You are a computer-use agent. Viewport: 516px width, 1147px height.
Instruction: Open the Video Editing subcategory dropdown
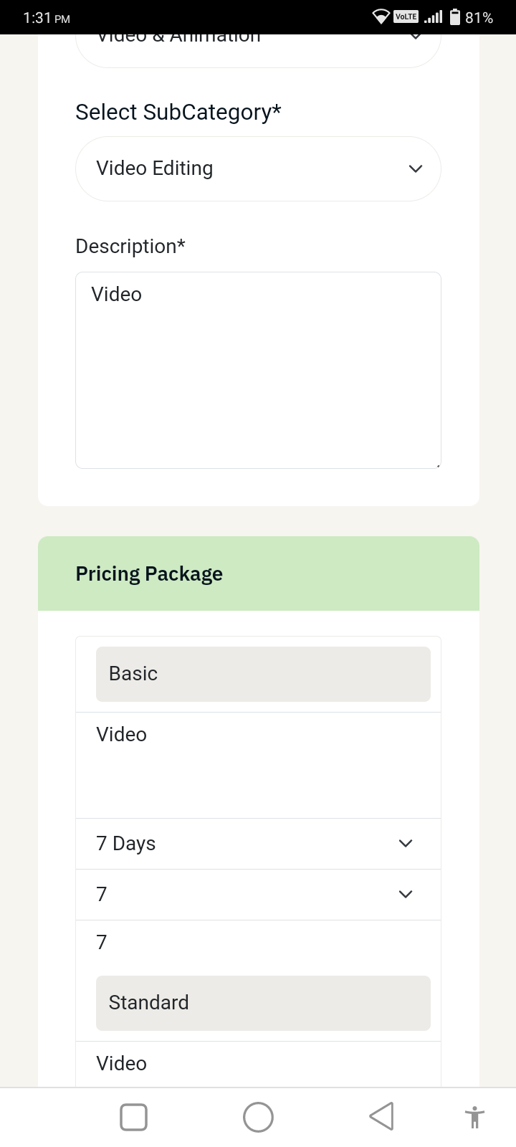click(258, 168)
